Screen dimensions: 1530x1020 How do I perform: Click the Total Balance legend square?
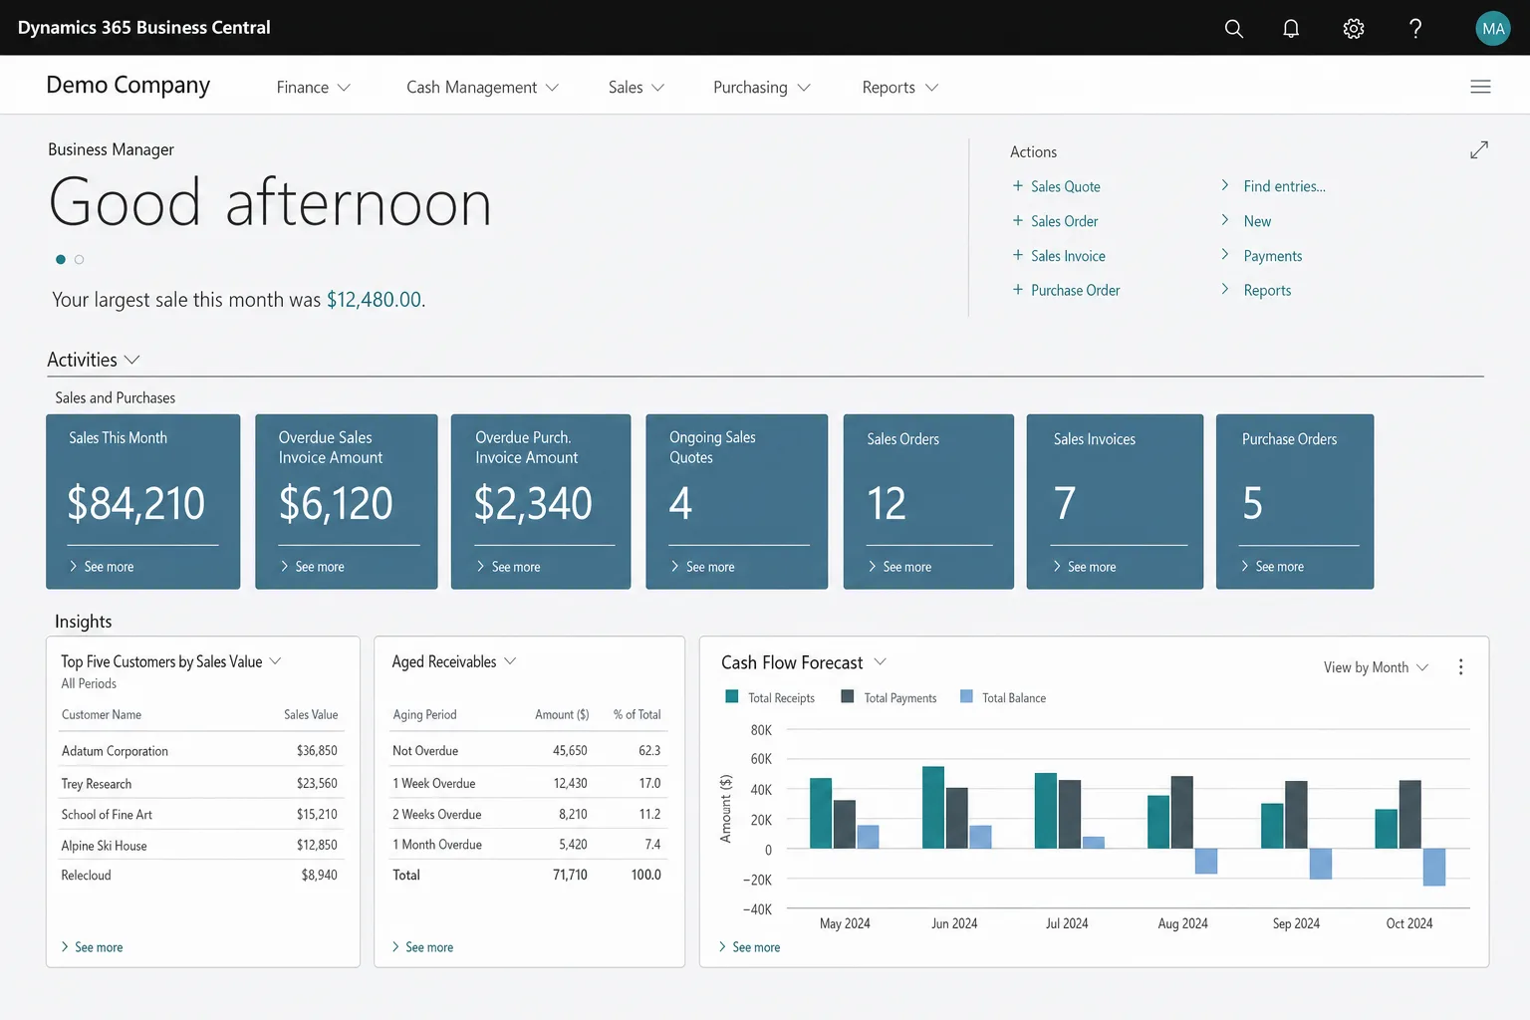pos(966,696)
